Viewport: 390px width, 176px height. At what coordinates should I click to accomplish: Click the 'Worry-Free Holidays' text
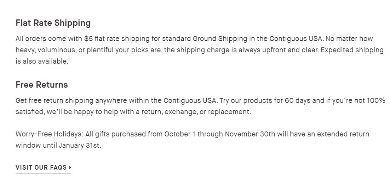pyautogui.click(x=45, y=134)
